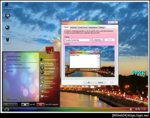Viewport: 150px width, 118px height.
Task: Select the Recycle Bin desktop icon
Action: pyautogui.click(x=7, y=41)
